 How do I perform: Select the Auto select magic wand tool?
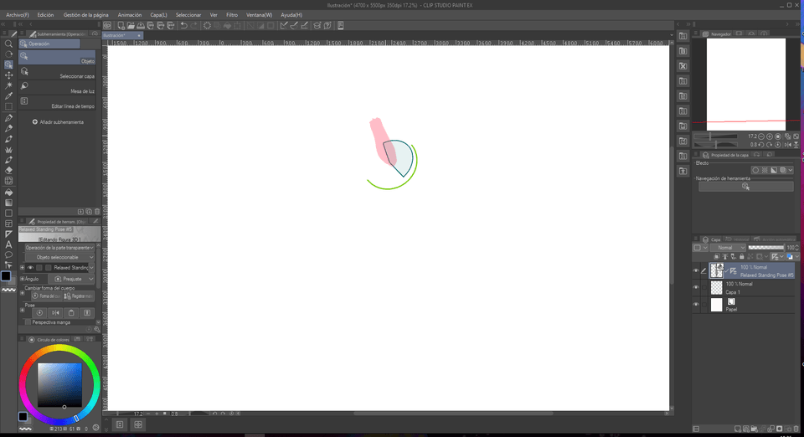pos(8,85)
